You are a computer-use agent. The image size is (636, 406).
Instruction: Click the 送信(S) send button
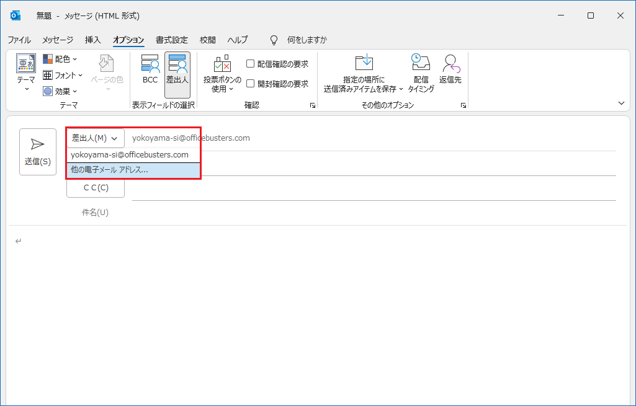[x=37, y=152]
